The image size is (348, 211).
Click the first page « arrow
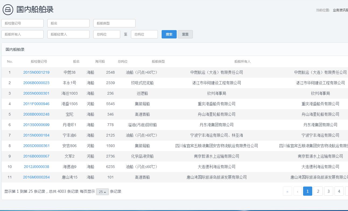click(x=287, y=191)
